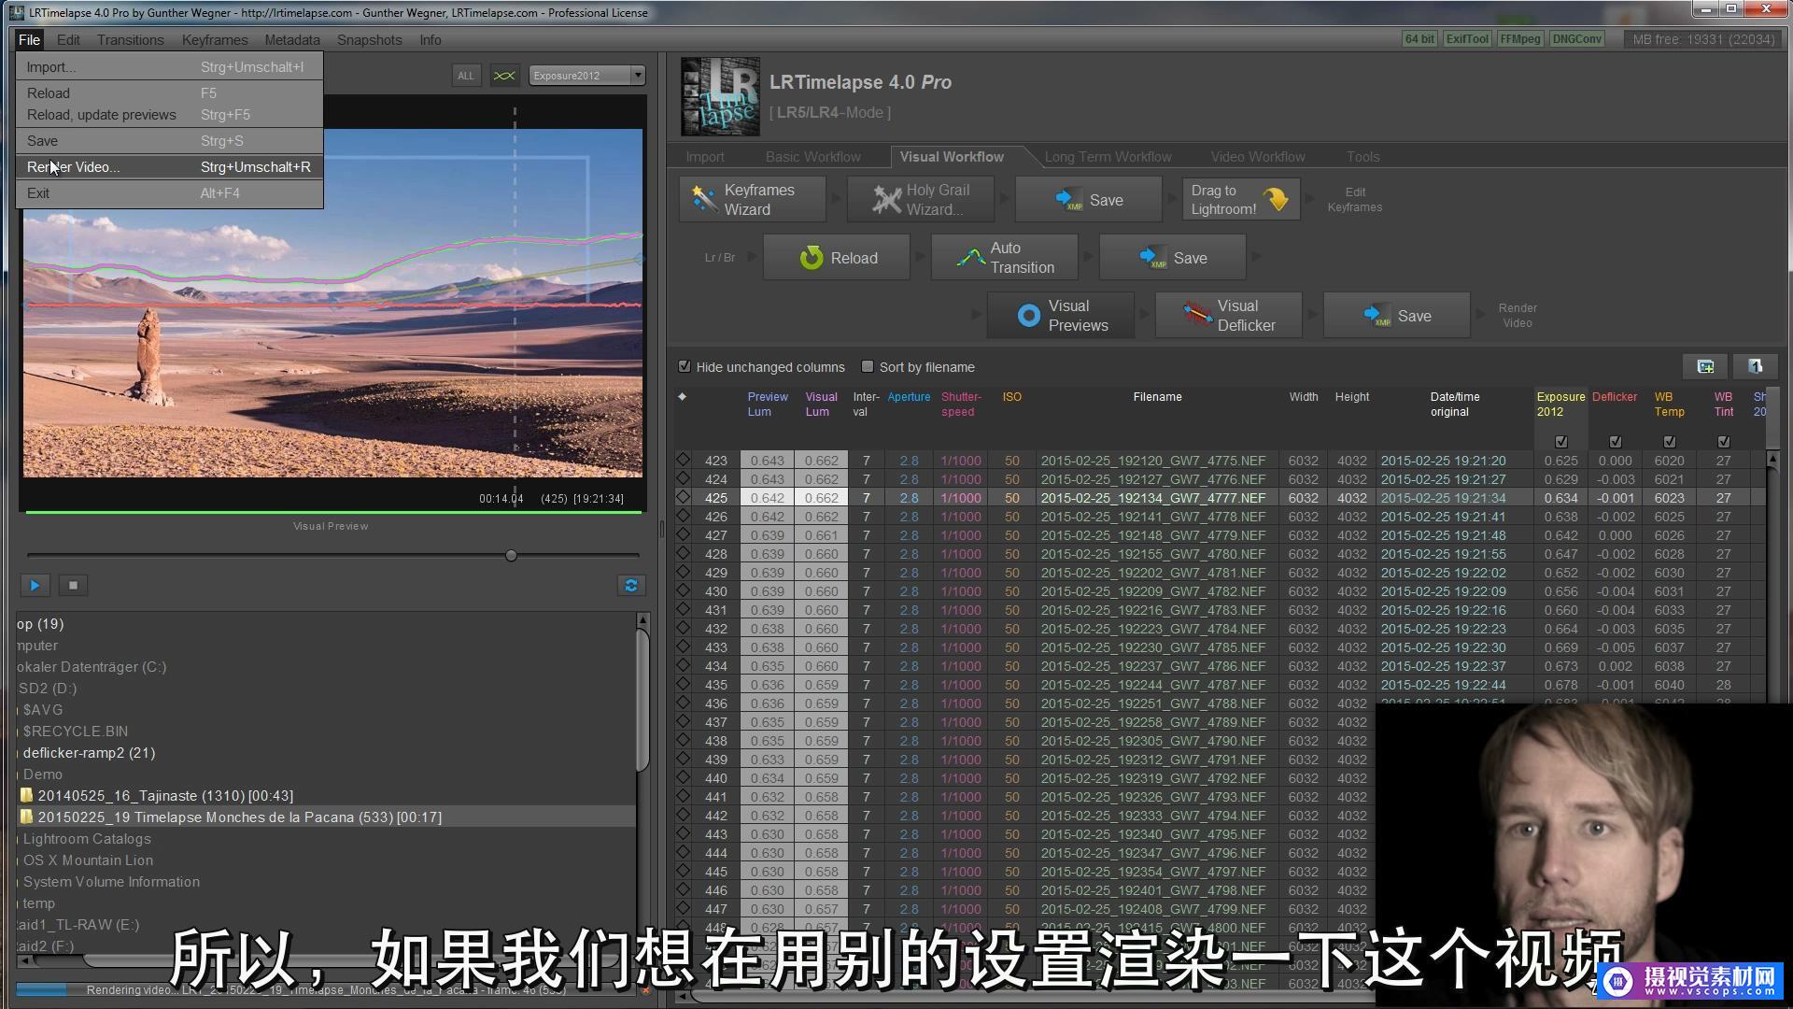Switch to the Basic Workflow tab
This screenshot has width=1793, height=1009.
point(812,157)
